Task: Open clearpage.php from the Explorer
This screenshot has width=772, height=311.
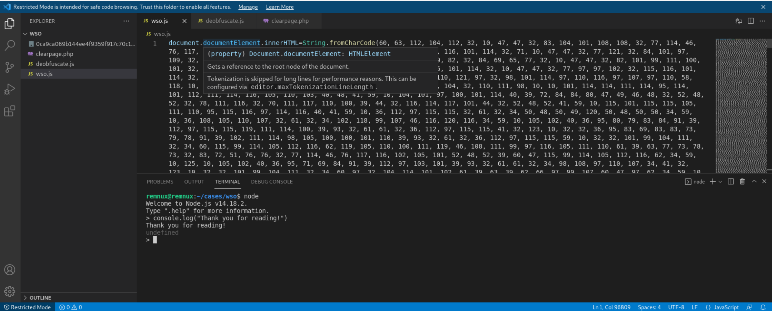Action: point(54,54)
